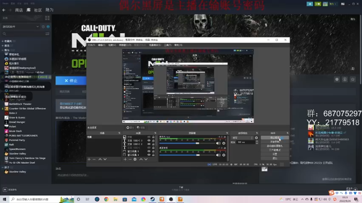Click the start recording button in OBS controls
The image size is (362, 203).
click(x=275, y=142)
